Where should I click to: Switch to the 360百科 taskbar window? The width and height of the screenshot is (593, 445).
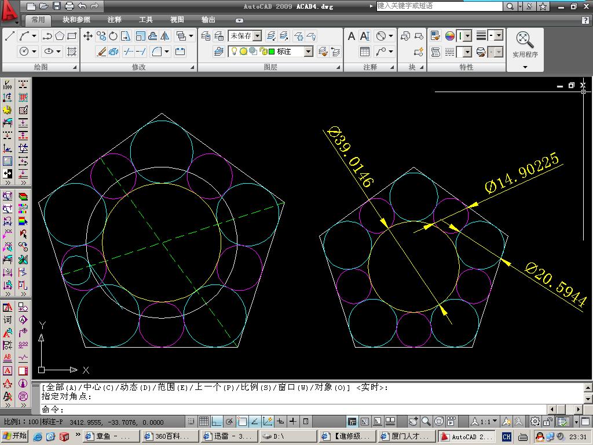click(x=171, y=437)
